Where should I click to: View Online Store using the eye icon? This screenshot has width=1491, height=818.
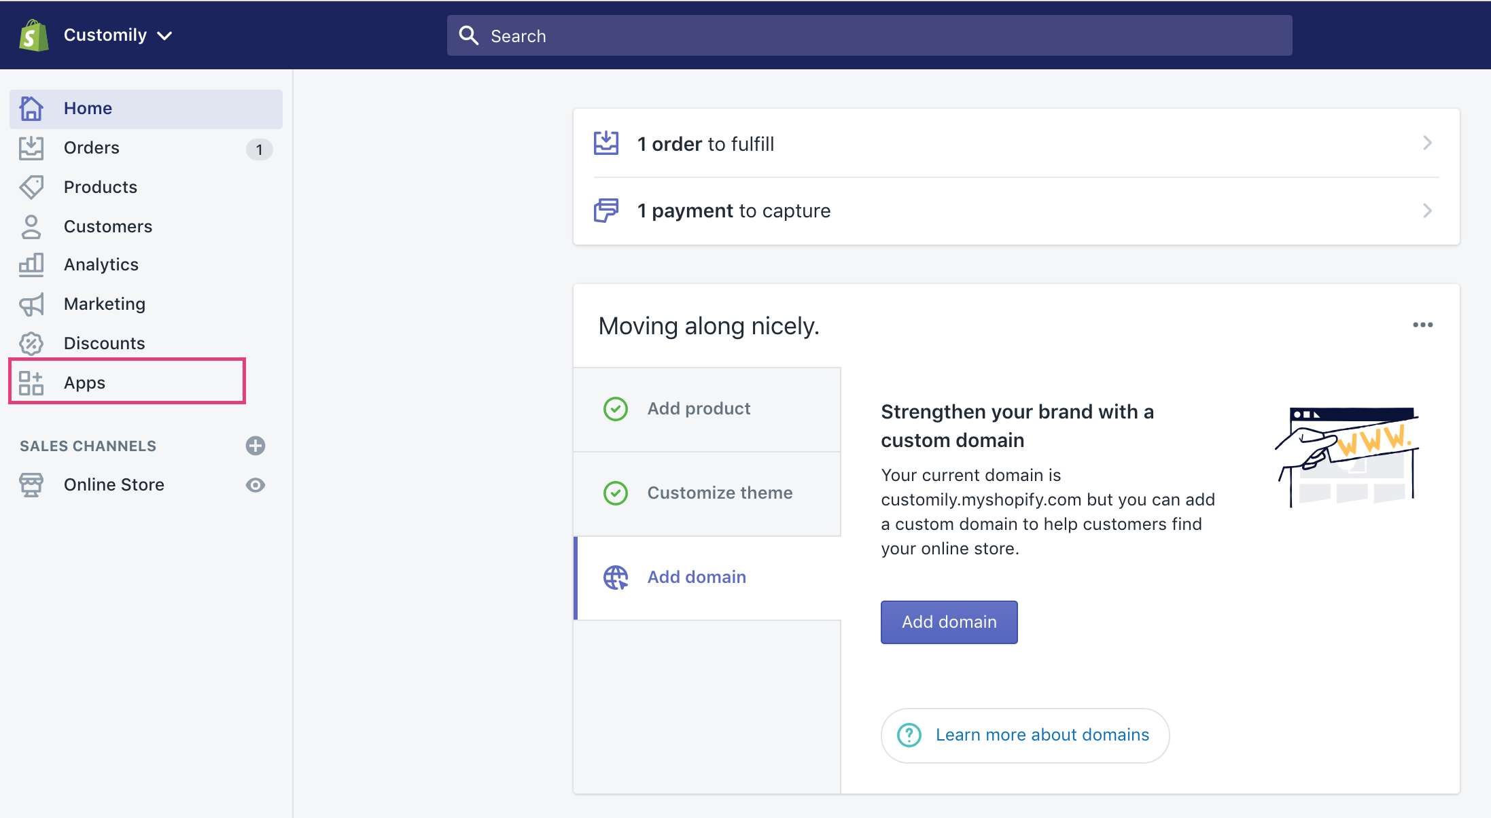(256, 485)
